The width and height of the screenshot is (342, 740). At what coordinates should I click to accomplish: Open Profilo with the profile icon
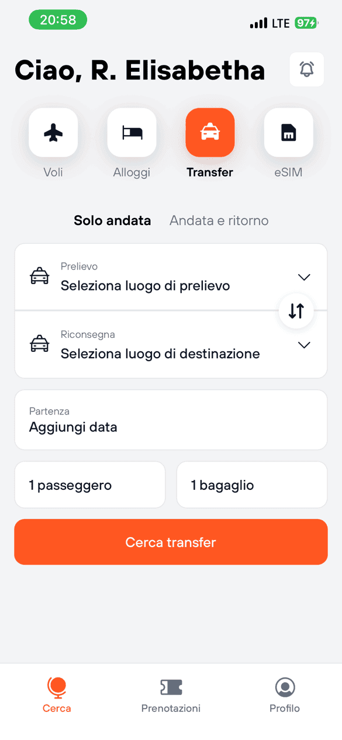tap(285, 693)
